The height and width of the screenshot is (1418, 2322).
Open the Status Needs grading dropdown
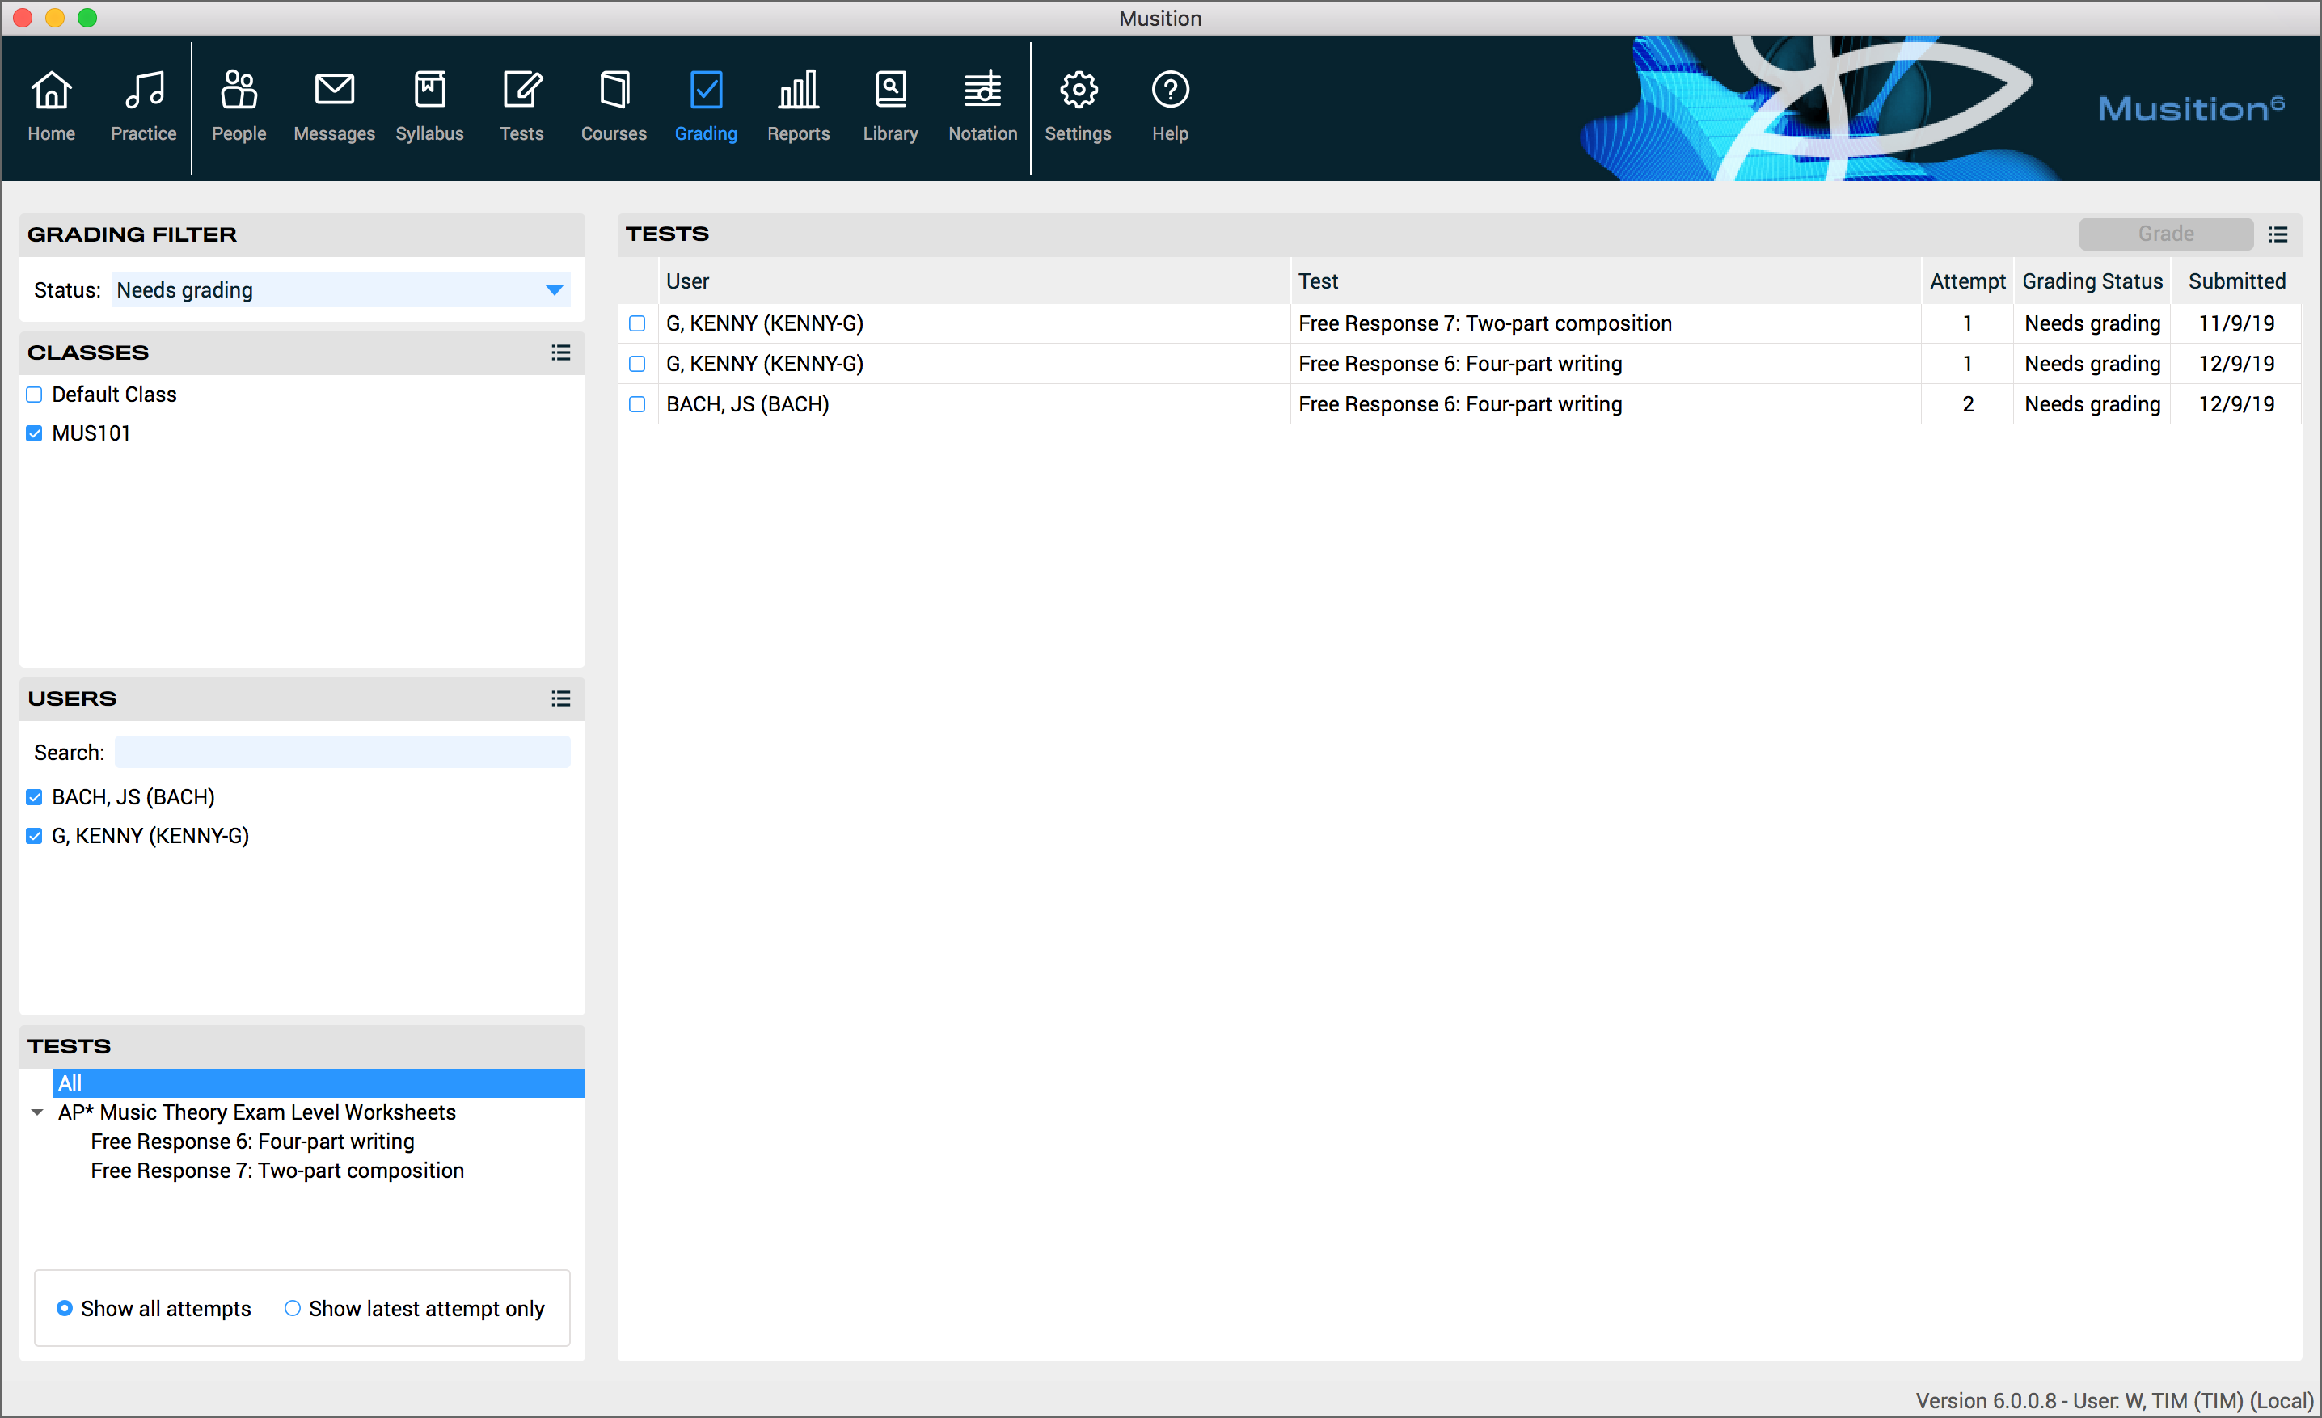pos(340,290)
